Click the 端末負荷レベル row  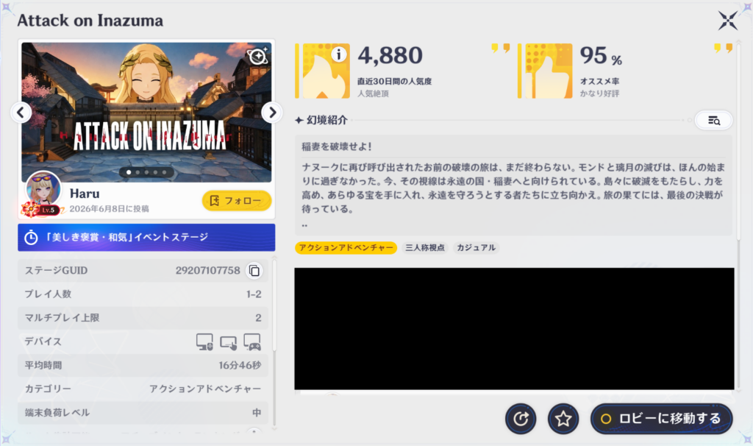(x=143, y=413)
